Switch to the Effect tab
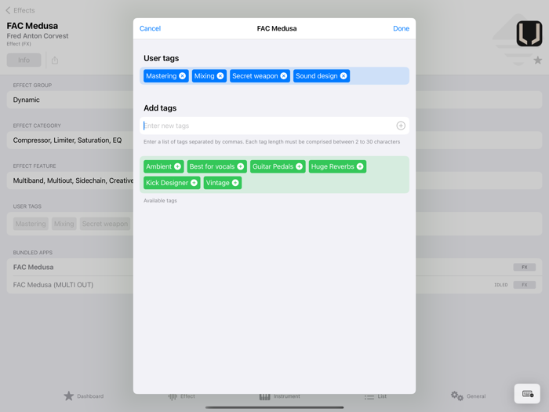The height and width of the screenshot is (412, 549). pyautogui.click(x=181, y=396)
